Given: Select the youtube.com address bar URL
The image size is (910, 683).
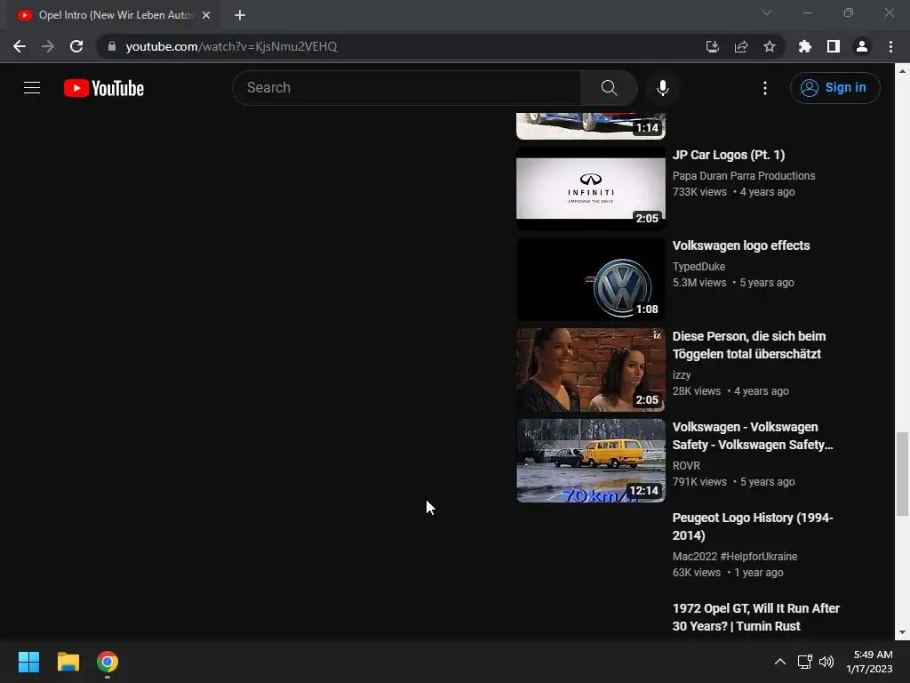Looking at the screenshot, I should pos(231,46).
